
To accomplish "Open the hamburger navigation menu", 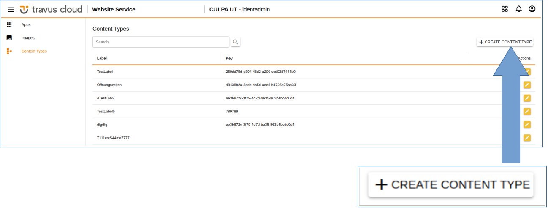I will coord(11,9).
